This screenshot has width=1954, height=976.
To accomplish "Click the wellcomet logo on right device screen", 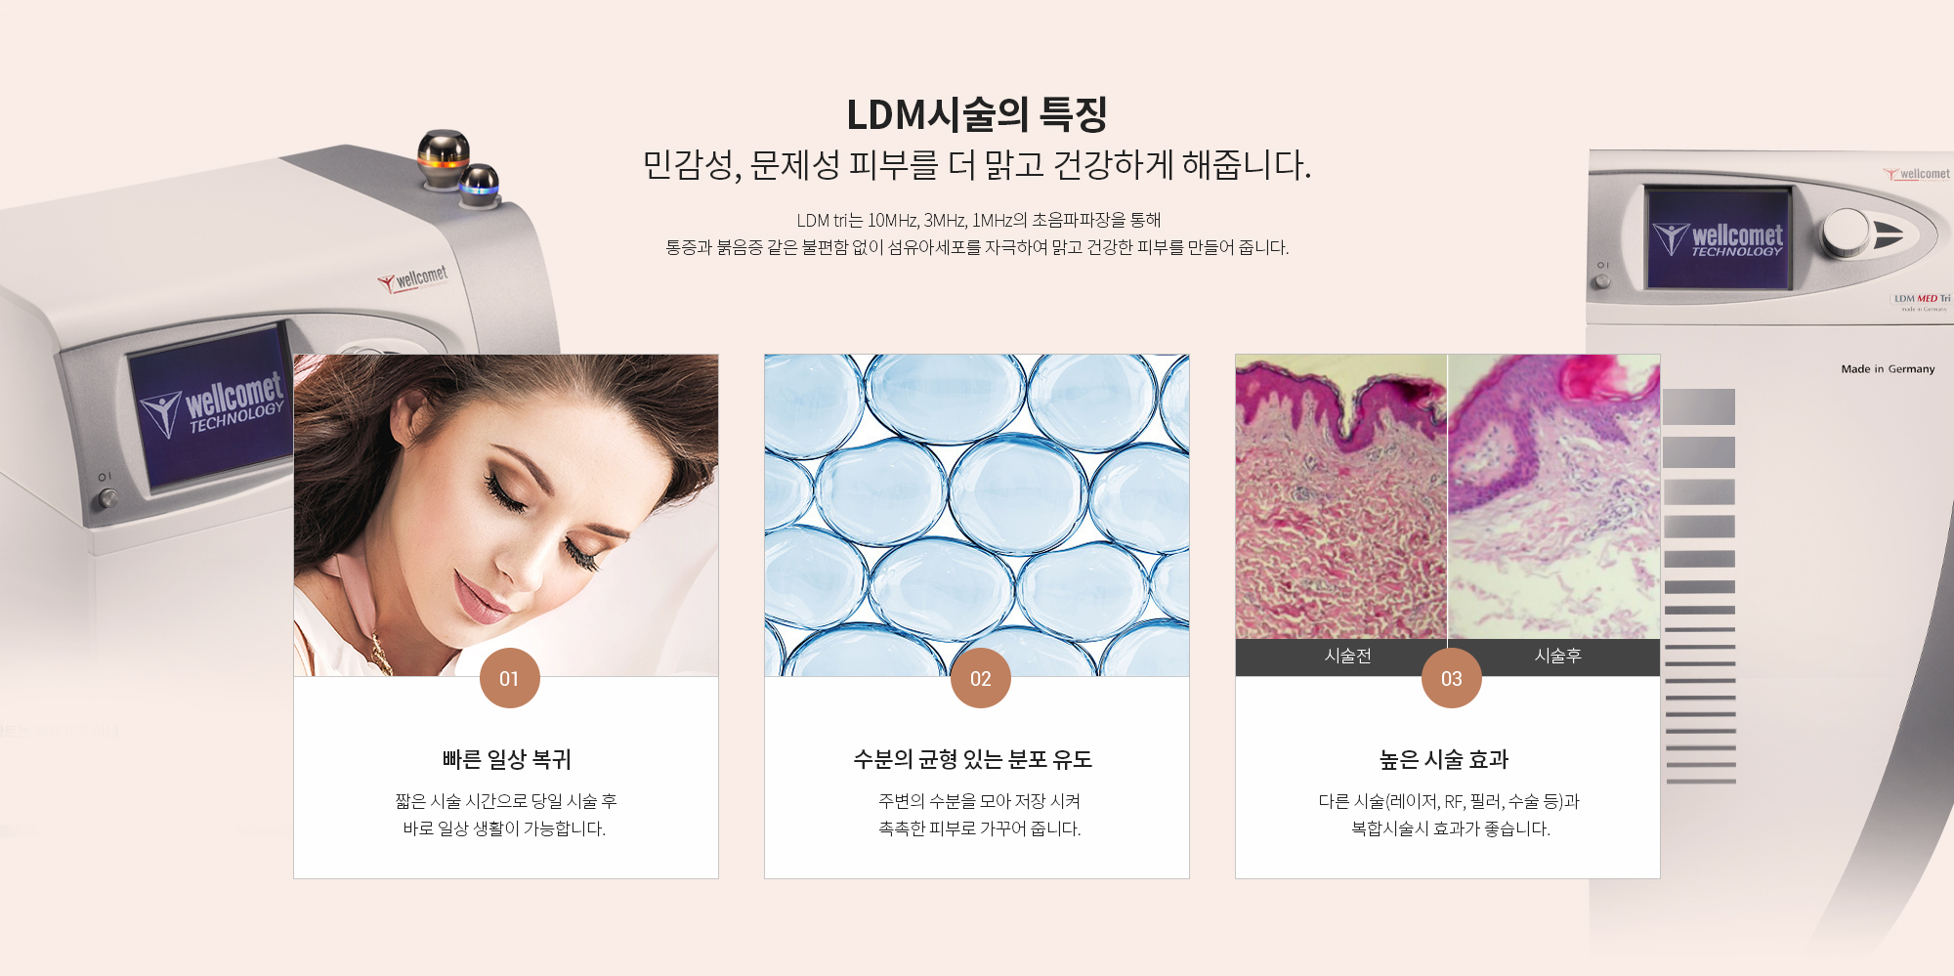I will [1719, 238].
